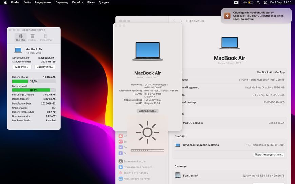Click the MacBook Air image in System Settings
Image resolution: width=295 pixels, height=184 pixels.
coord(230,43)
